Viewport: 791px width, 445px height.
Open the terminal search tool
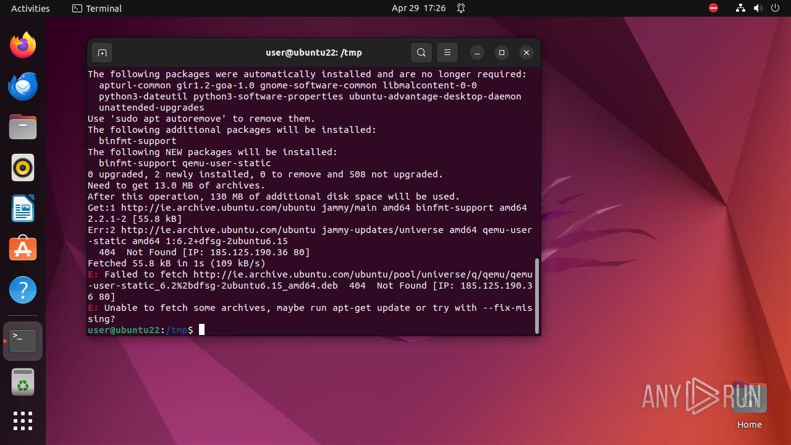[x=421, y=53]
